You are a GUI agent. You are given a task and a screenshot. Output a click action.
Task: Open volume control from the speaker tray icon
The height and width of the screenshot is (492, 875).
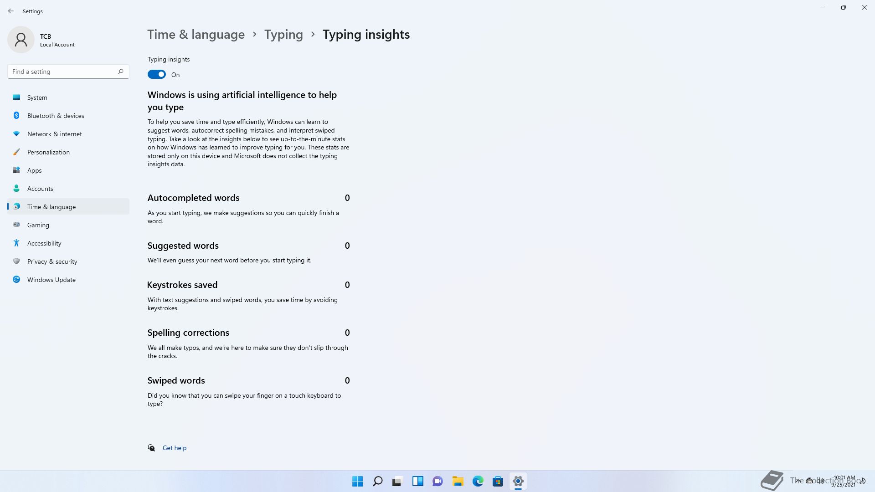tap(820, 481)
